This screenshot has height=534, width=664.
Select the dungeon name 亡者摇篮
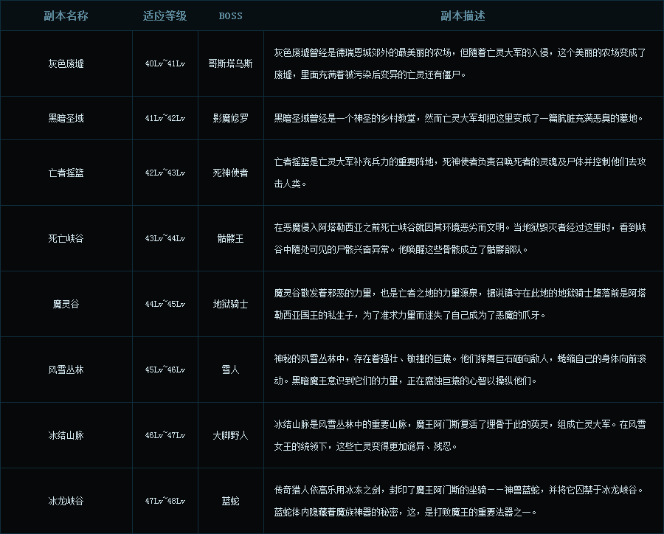(66, 173)
